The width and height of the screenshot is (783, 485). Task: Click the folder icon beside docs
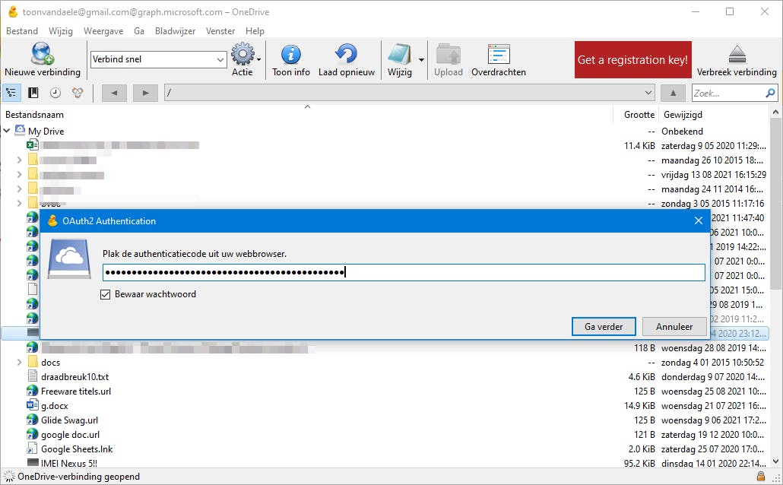point(33,362)
